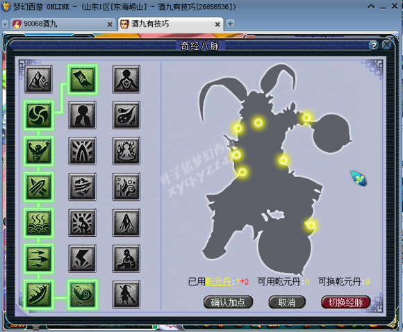Click the glowing meridian point on the chest
Image resolution: width=403 pixels, height=332 pixels.
point(258,122)
